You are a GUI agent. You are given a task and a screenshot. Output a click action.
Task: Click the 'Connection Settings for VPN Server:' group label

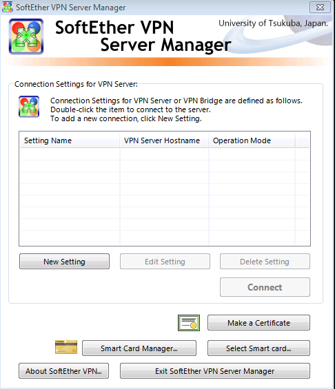click(x=76, y=84)
